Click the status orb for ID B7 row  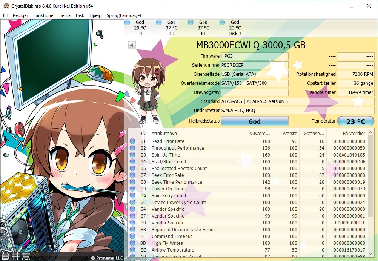(x=132, y=216)
